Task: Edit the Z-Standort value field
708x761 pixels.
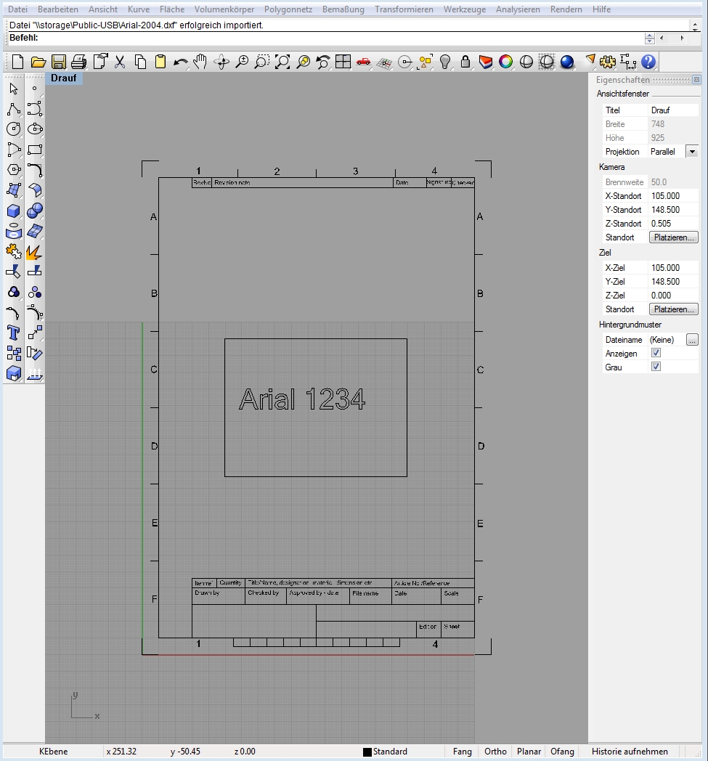Action: tap(673, 223)
